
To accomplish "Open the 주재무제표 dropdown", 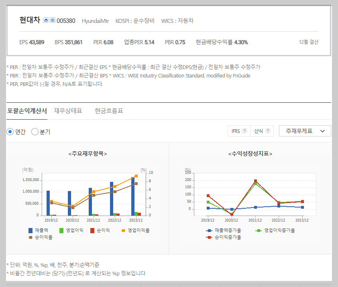I will tap(305, 131).
